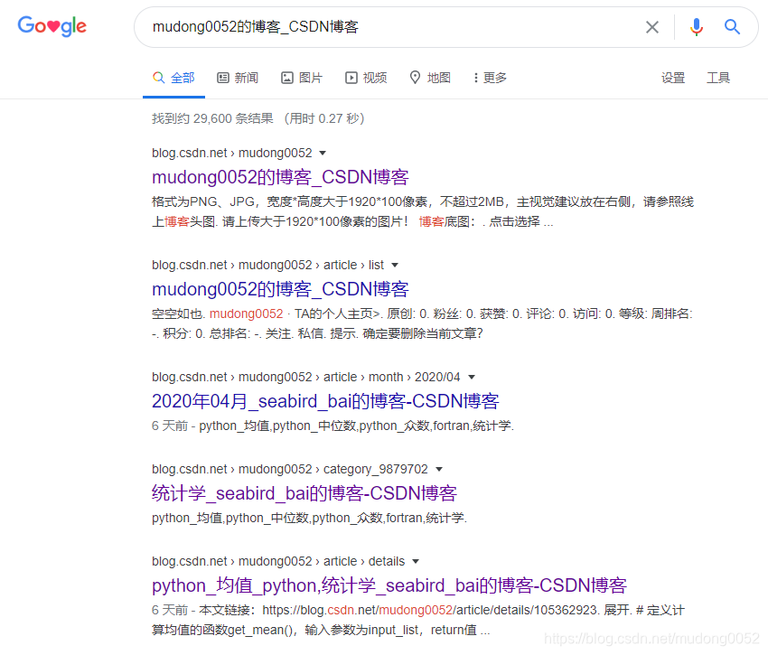Expand dropdown arrow beside category_9879702 breadcrumb
The height and width of the screenshot is (655, 768).
[x=439, y=469]
